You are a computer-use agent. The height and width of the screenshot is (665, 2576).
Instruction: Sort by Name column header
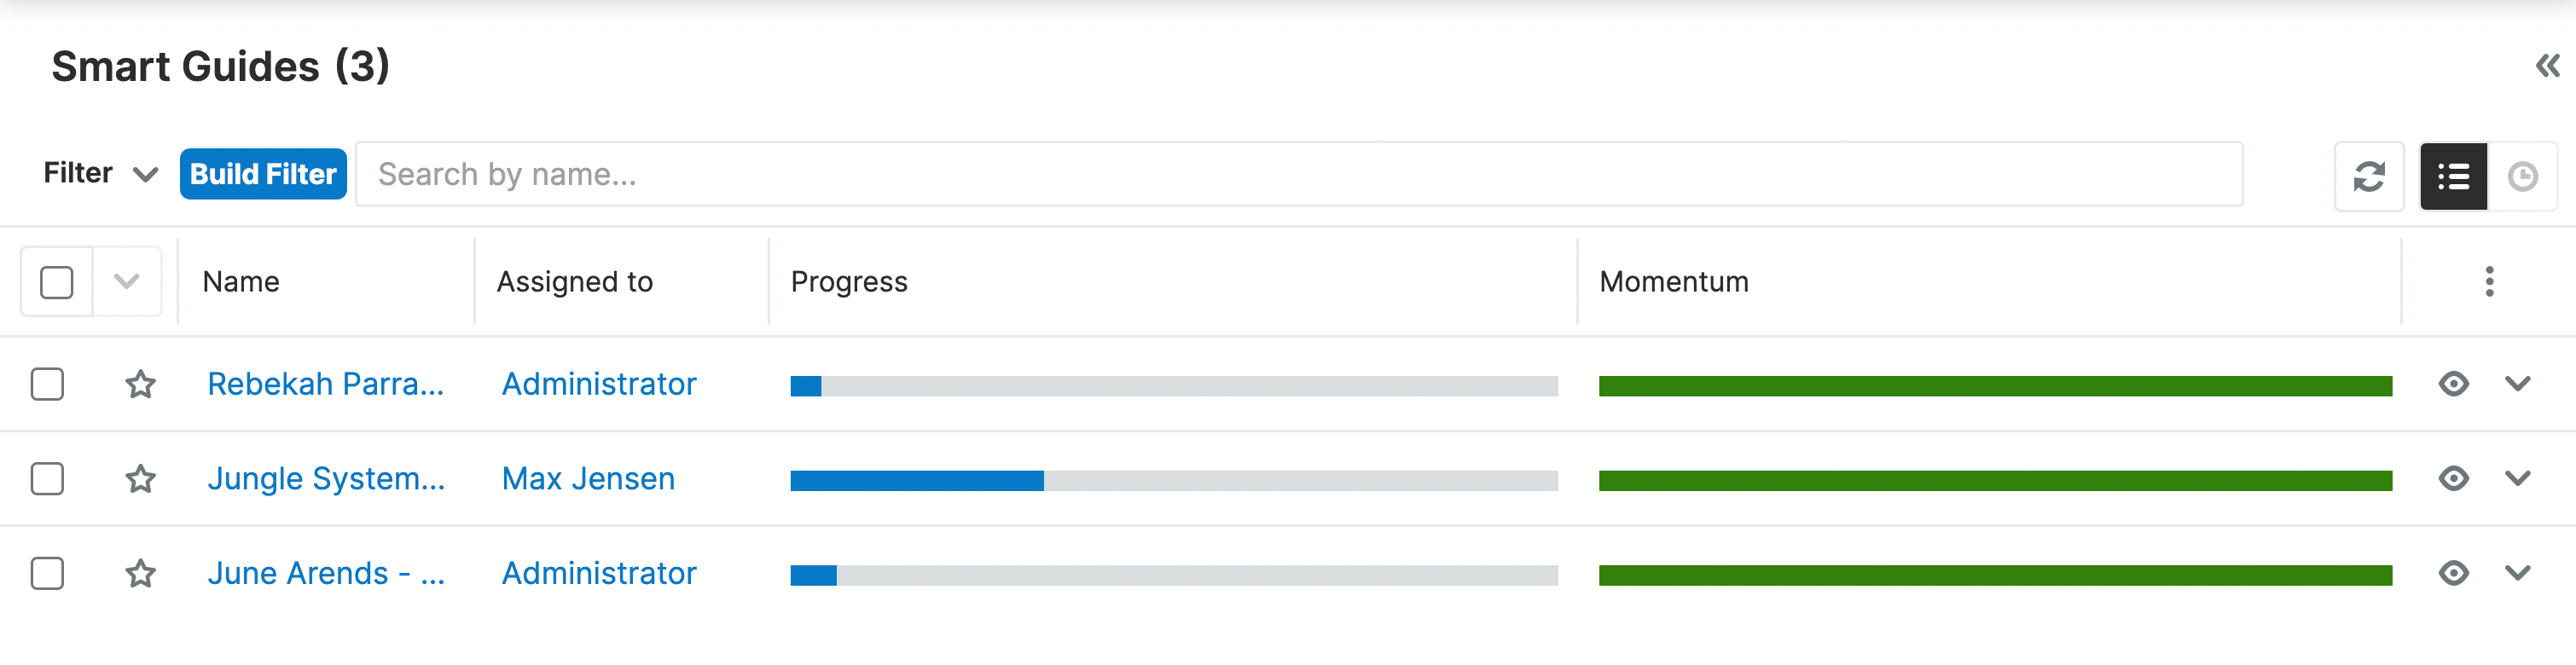pos(241,282)
